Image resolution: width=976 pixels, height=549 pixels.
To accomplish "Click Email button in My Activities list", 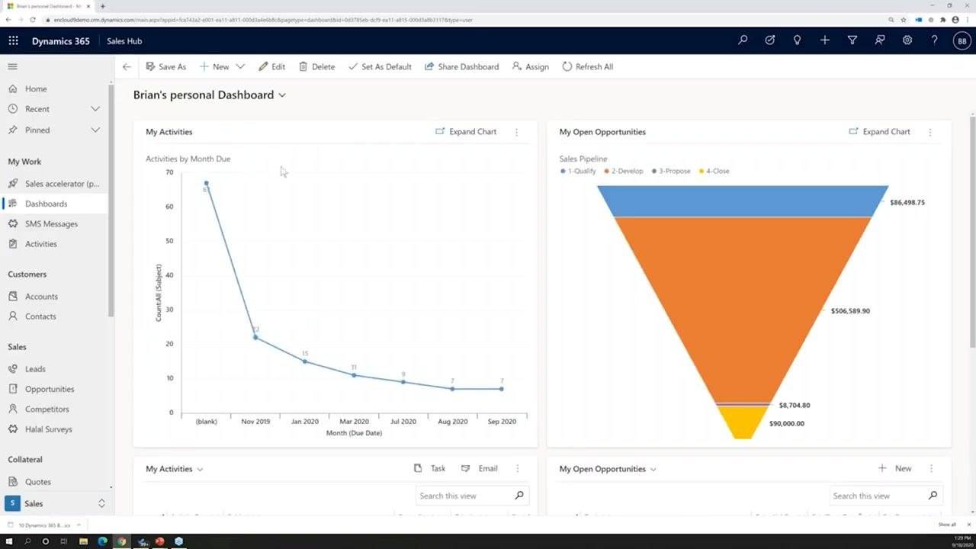I will click(x=479, y=468).
